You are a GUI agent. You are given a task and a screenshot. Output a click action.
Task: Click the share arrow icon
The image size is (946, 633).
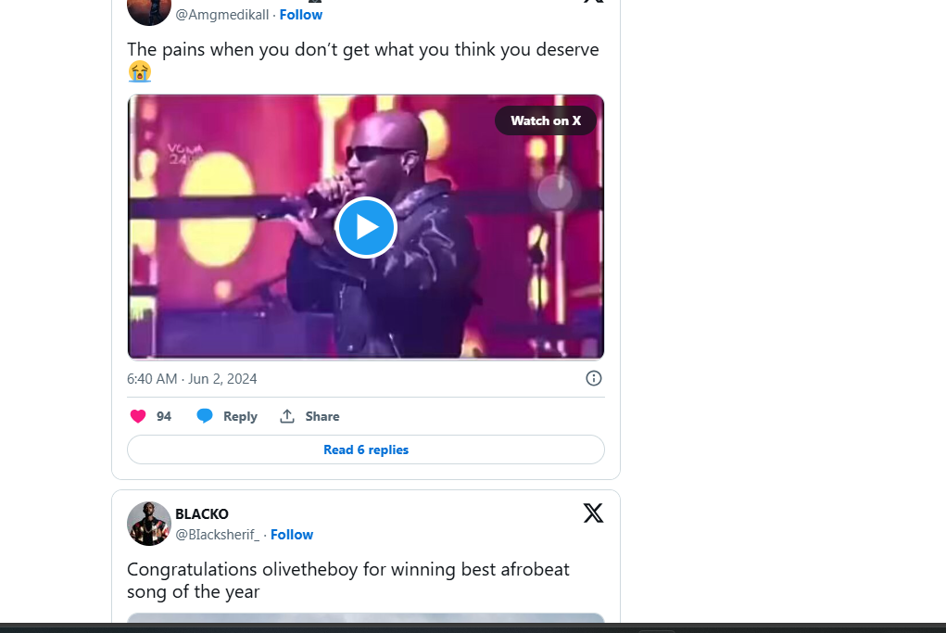[287, 416]
